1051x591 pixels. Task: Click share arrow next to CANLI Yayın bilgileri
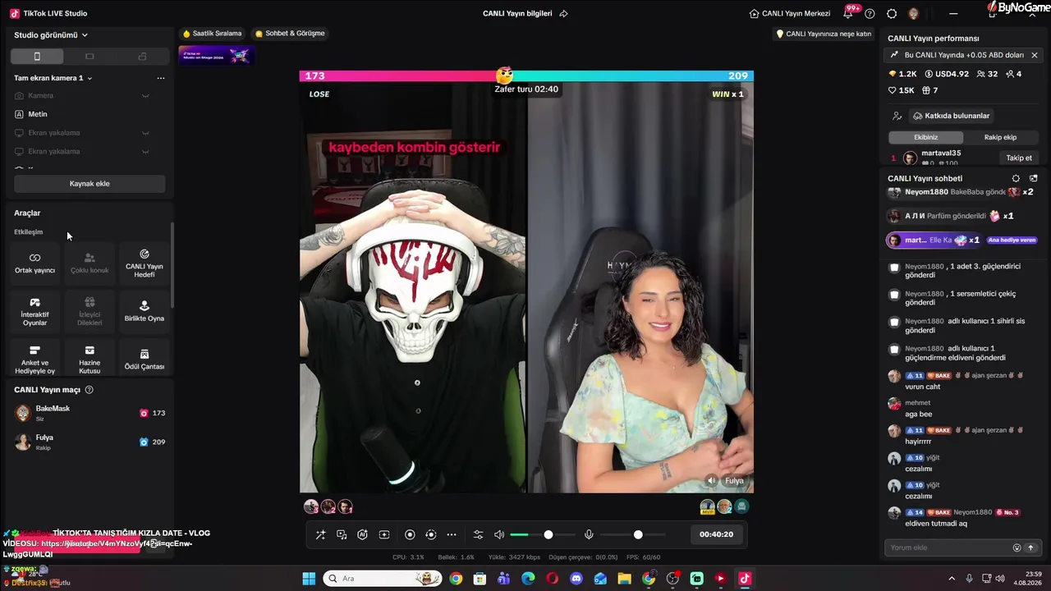[x=563, y=13]
